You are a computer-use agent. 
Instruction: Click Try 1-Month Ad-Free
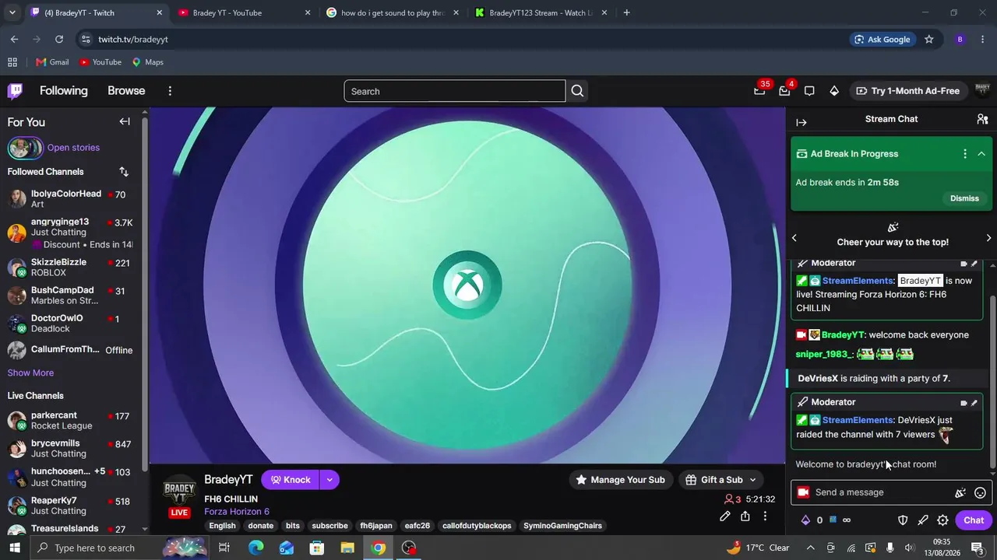coord(907,91)
